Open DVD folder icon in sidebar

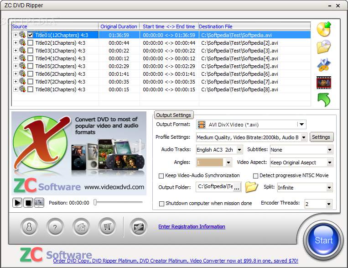click(324, 47)
